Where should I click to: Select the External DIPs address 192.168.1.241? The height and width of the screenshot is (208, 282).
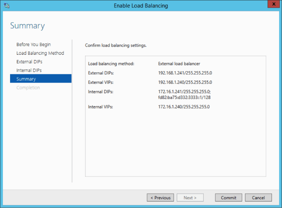click(185, 73)
